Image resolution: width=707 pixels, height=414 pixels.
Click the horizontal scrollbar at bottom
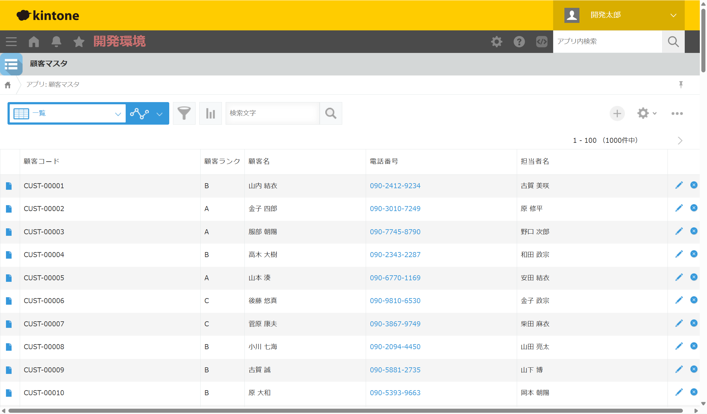[x=345, y=411]
